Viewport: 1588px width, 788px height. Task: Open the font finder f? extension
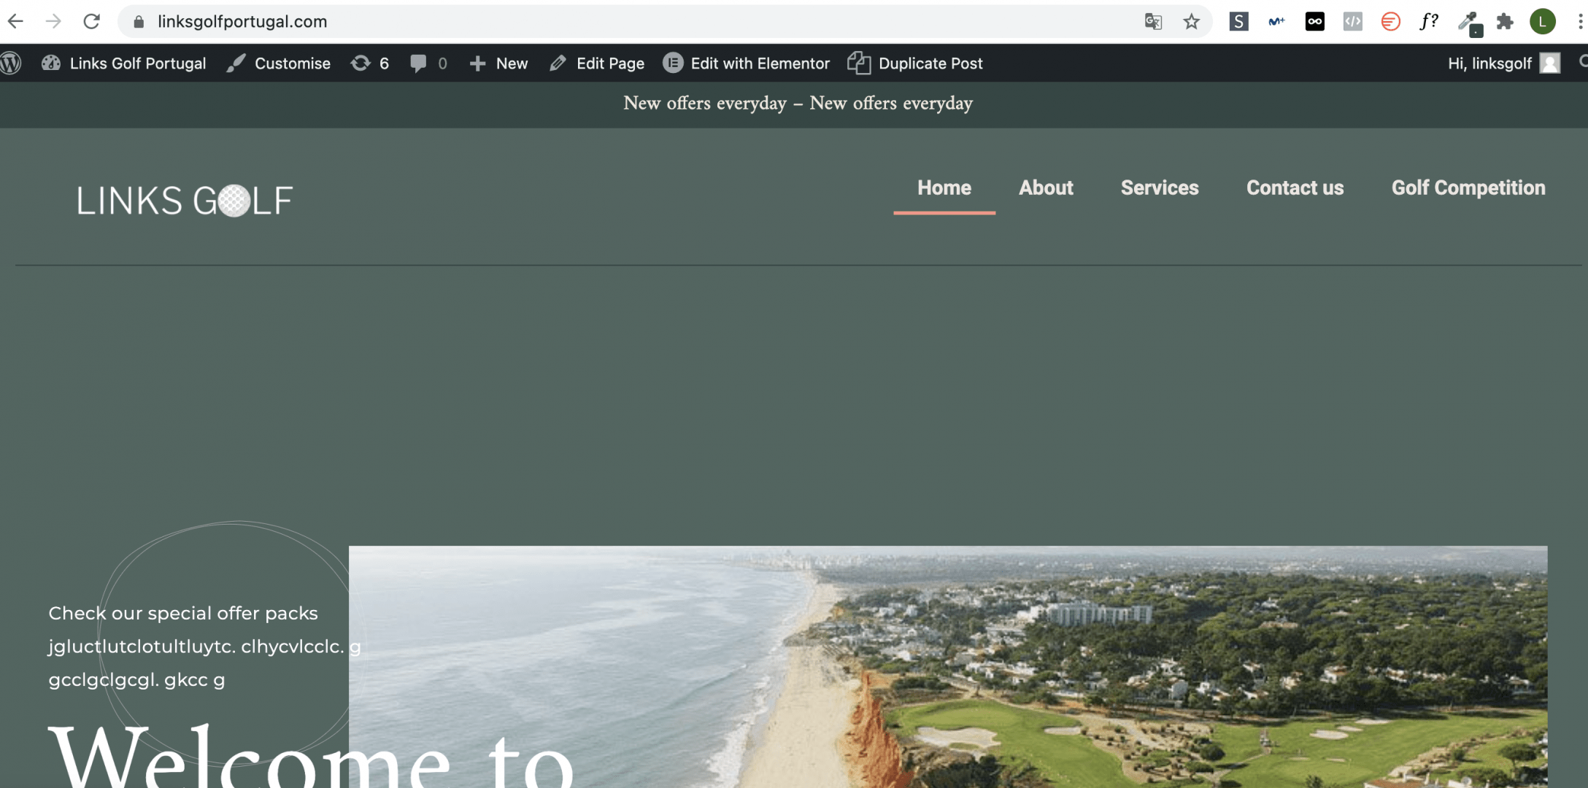pyautogui.click(x=1429, y=22)
